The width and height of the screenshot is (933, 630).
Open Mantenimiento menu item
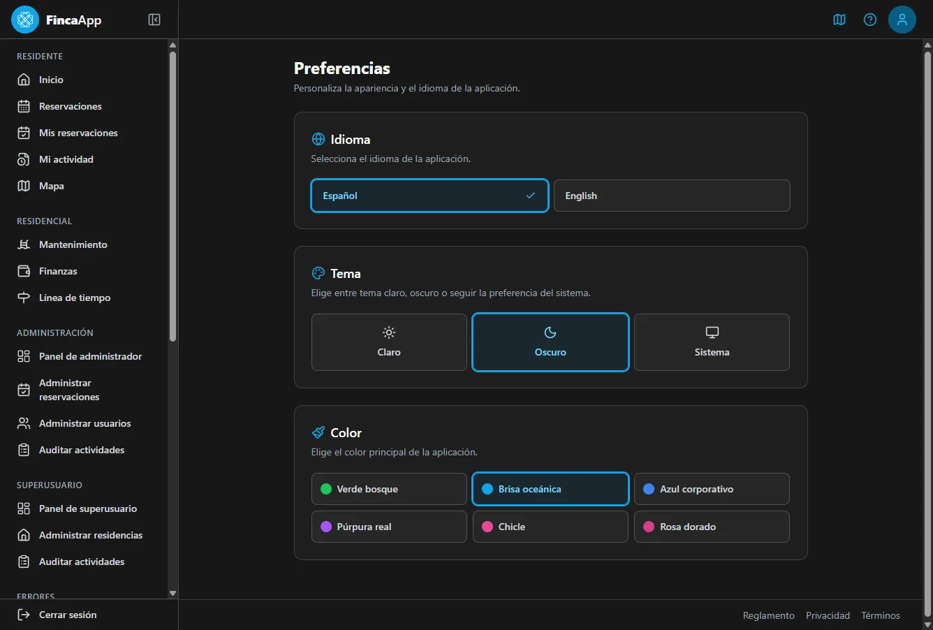[x=84, y=244]
